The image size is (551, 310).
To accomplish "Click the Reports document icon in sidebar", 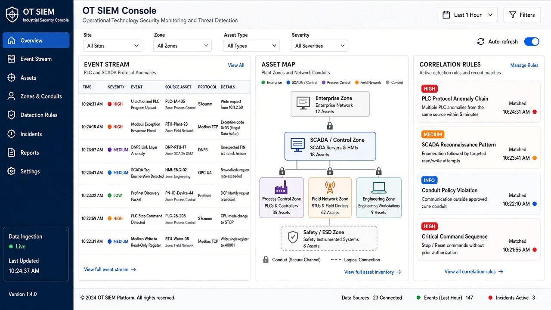I will [12, 152].
